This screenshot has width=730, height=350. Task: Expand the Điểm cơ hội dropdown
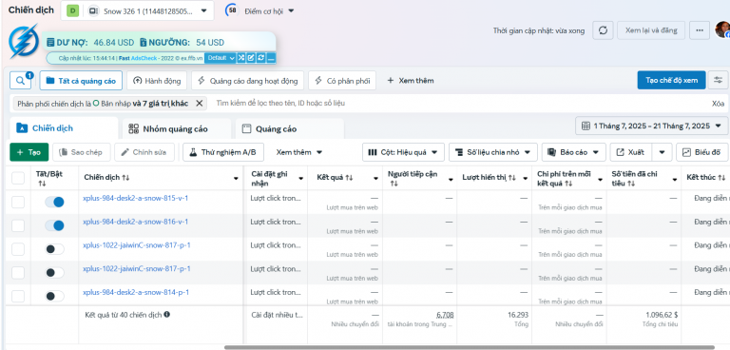(x=291, y=10)
